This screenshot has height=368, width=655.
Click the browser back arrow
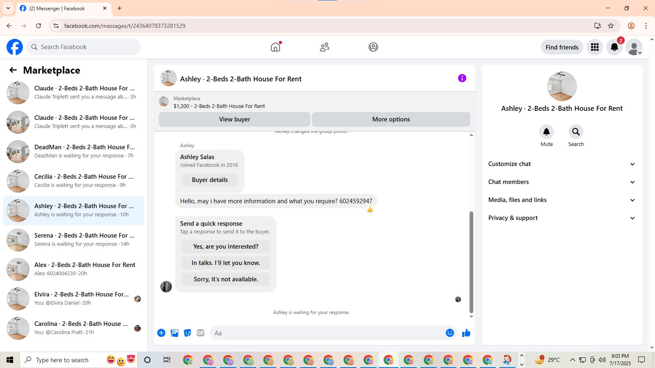coord(9,26)
